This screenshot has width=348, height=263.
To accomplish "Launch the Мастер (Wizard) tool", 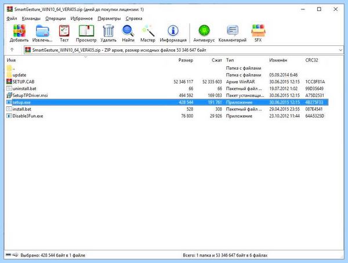I will coord(148,31).
